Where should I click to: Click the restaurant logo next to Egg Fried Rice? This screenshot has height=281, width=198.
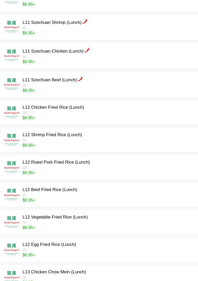(x=12, y=249)
